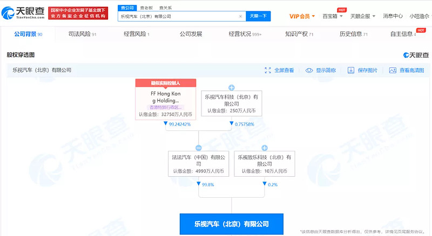Click 全屏查看 to view fullscreen

click(x=284, y=71)
